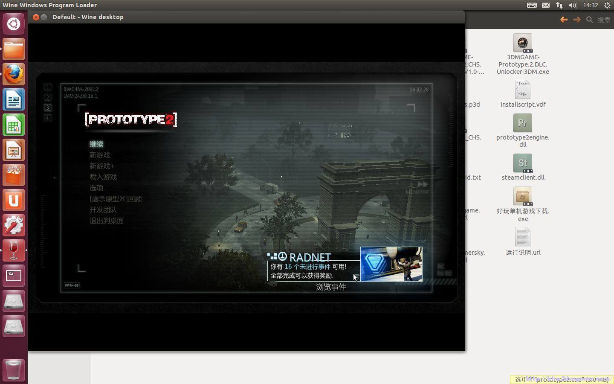The height and width of the screenshot is (384, 614).
Task: Minimize the Wine desktop window
Action: pos(44,17)
